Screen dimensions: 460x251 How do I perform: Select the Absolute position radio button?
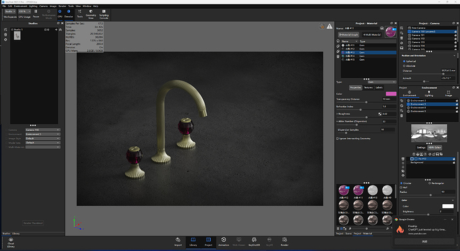[404, 66]
